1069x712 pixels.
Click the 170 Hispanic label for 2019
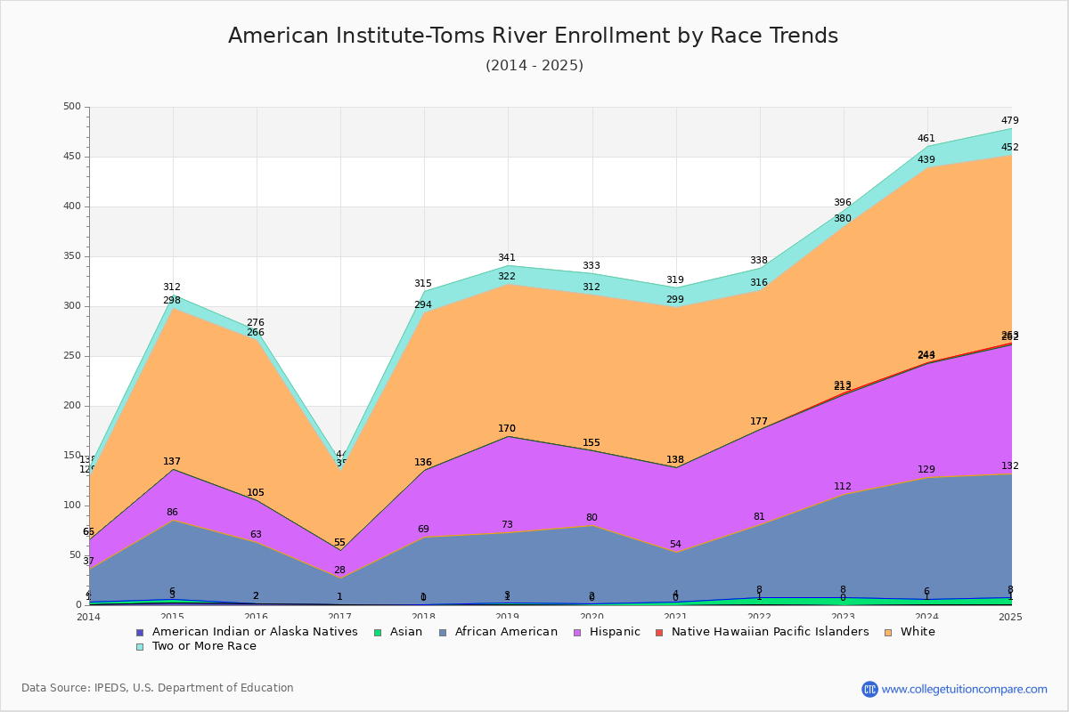click(x=507, y=429)
